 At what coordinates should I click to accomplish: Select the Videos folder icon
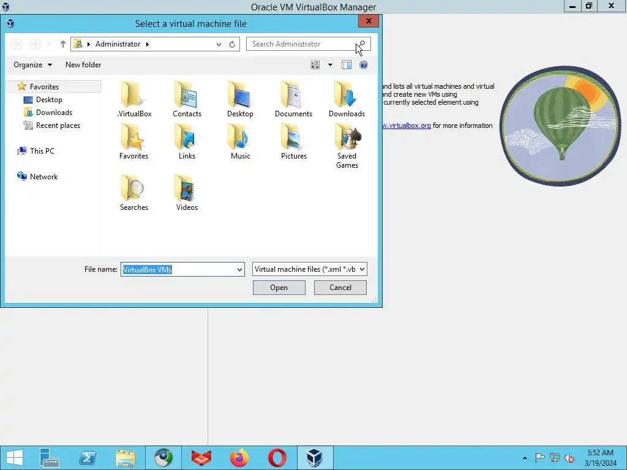click(187, 193)
